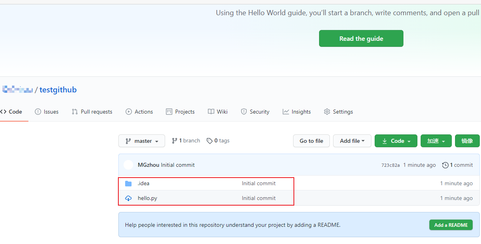The image size is (481, 244).
Task: Open the MGzhou author link
Action: click(x=148, y=165)
